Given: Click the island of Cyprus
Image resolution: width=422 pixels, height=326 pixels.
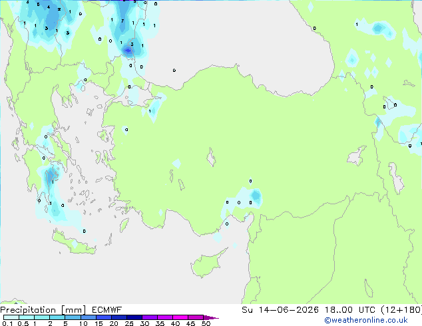Looking at the screenshot, I should pos(207,263).
